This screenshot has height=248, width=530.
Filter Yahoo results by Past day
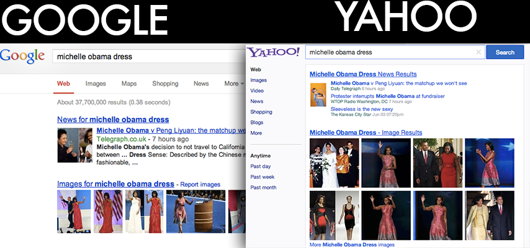tap(261, 166)
